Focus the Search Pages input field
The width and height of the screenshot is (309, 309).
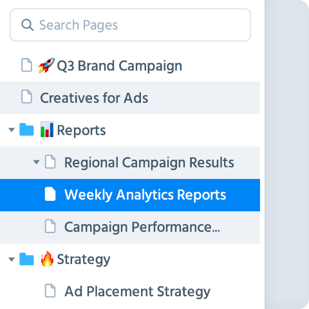[130, 25]
